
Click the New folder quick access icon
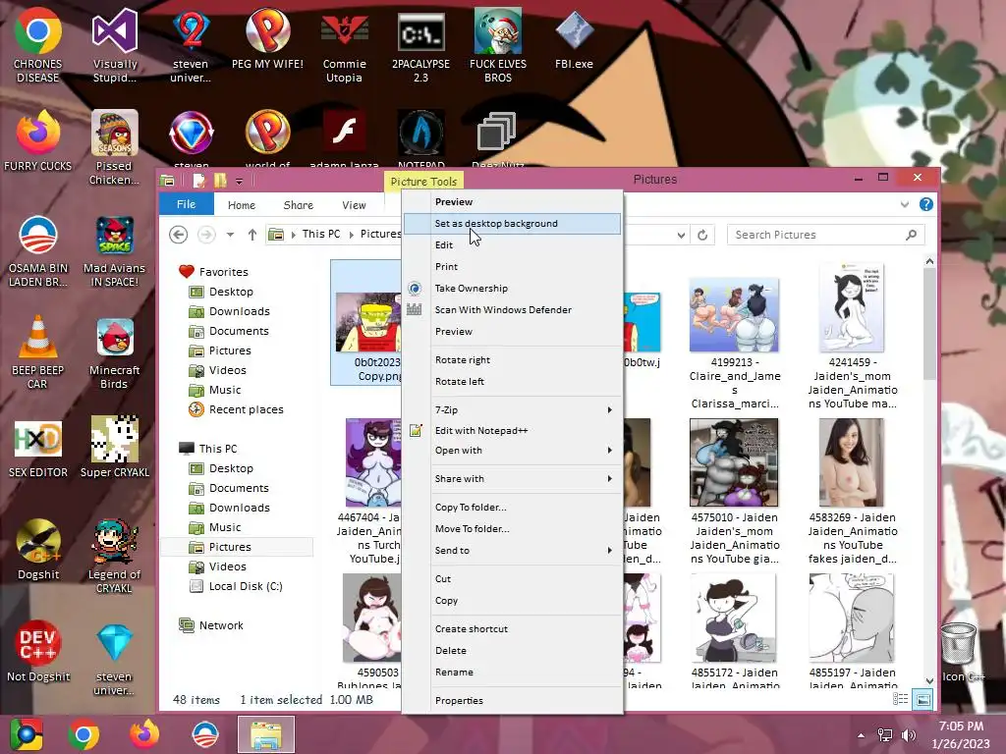tap(219, 181)
